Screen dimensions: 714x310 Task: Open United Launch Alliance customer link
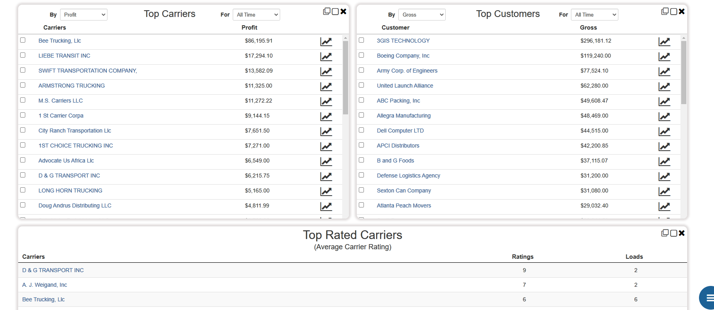pos(405,86)
